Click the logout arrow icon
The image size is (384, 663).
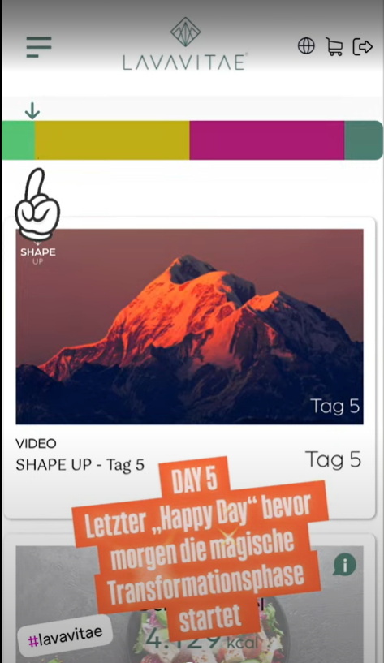(362, 46)
